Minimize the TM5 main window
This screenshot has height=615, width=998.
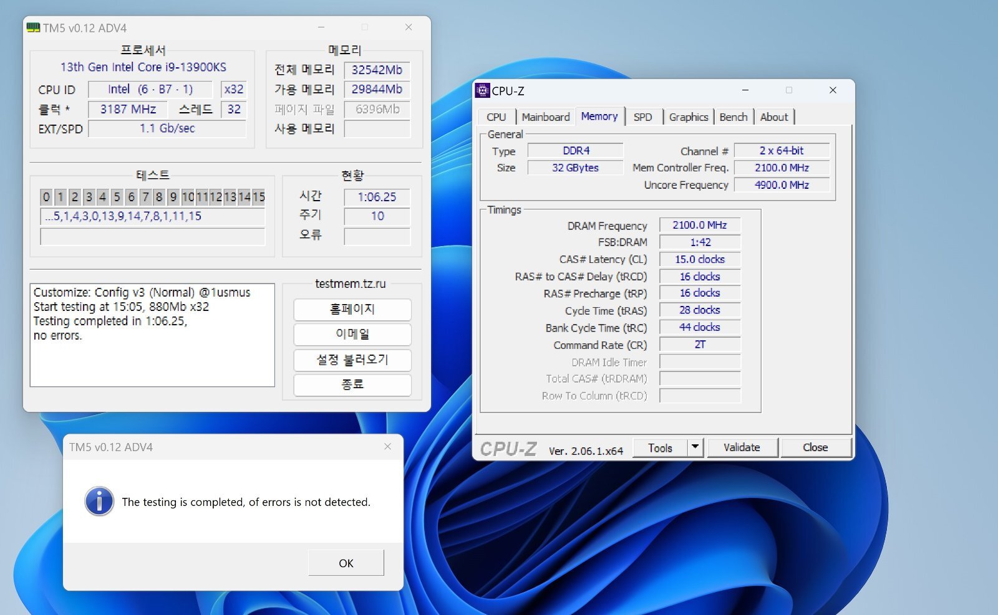click(x=321, y=27)
